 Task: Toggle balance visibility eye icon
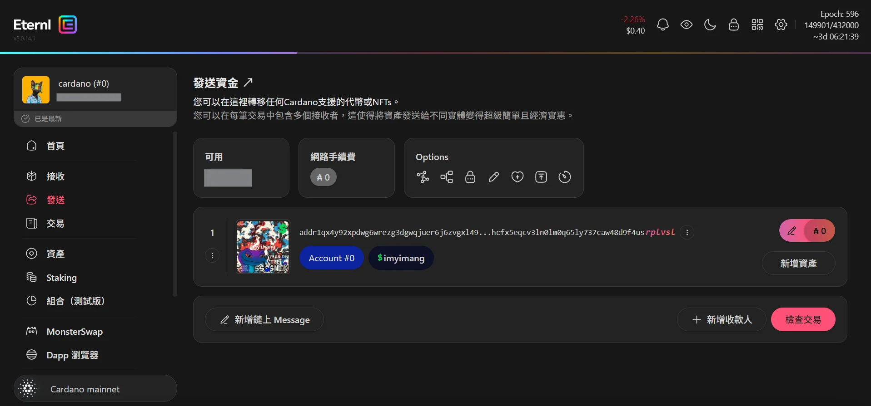coord(687,24)
